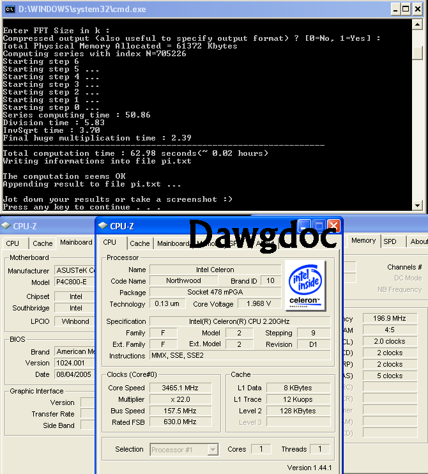
Task: Click the 196.9 MHz memory frequency value
Action: click(390, 318)
